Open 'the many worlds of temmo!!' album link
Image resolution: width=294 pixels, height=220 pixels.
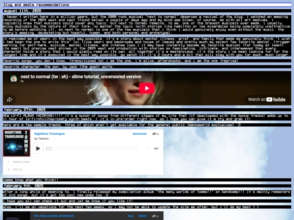click(54, 216)
